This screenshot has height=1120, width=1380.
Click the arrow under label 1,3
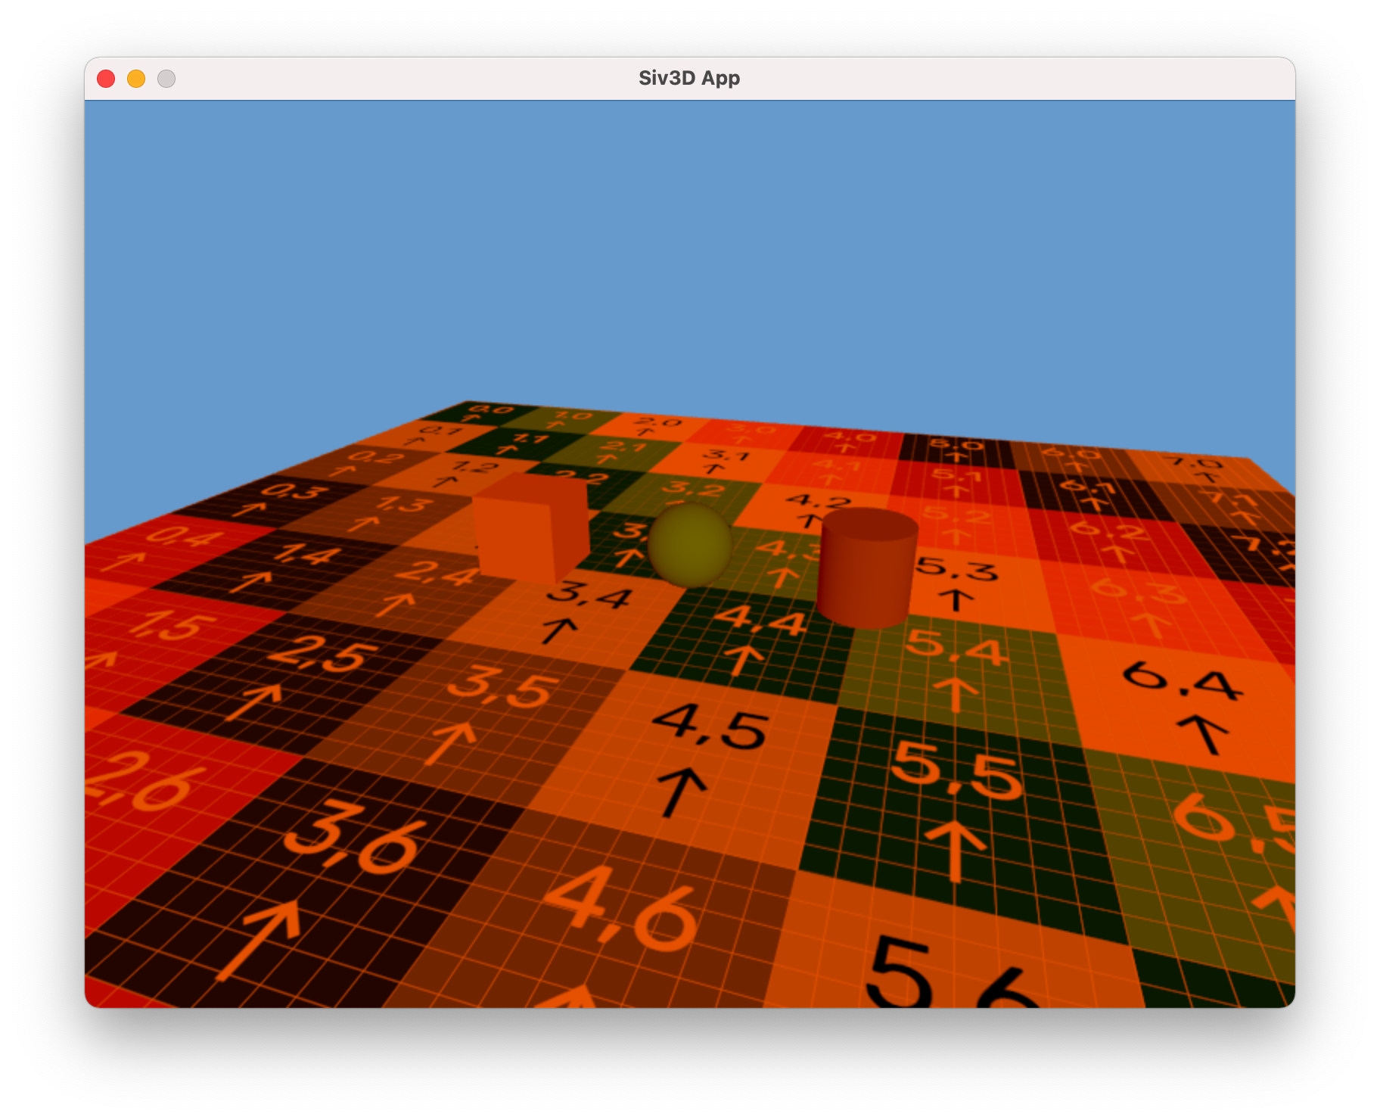click(x=364, y=523)
